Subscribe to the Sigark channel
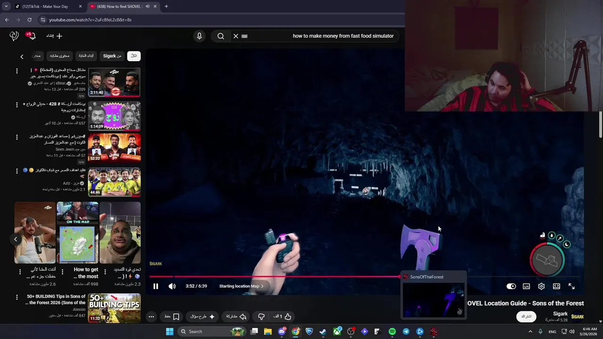This screenshot has width=603, height=339. (527, 316)
